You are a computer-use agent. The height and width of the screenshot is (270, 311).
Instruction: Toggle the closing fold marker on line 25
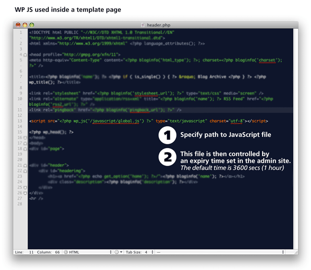tap(25, 187)
